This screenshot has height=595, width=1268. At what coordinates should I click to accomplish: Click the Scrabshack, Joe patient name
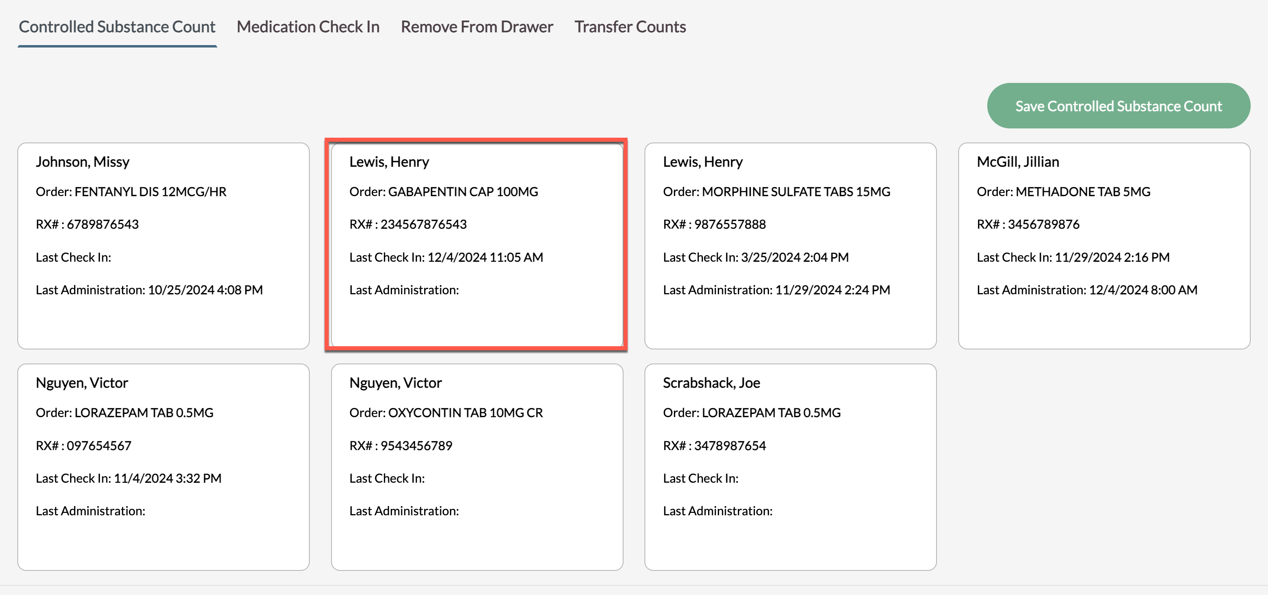point(711,383)
